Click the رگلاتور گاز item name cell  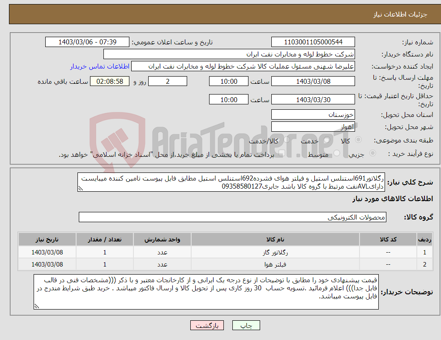pyautogui.click(x=275, y=253)
